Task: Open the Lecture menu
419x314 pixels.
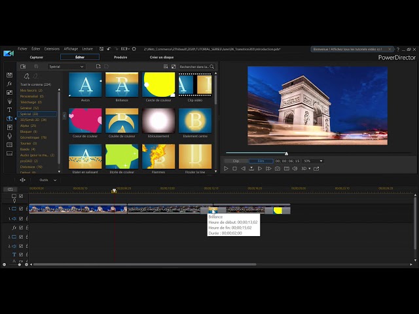Action: point(87,49)
